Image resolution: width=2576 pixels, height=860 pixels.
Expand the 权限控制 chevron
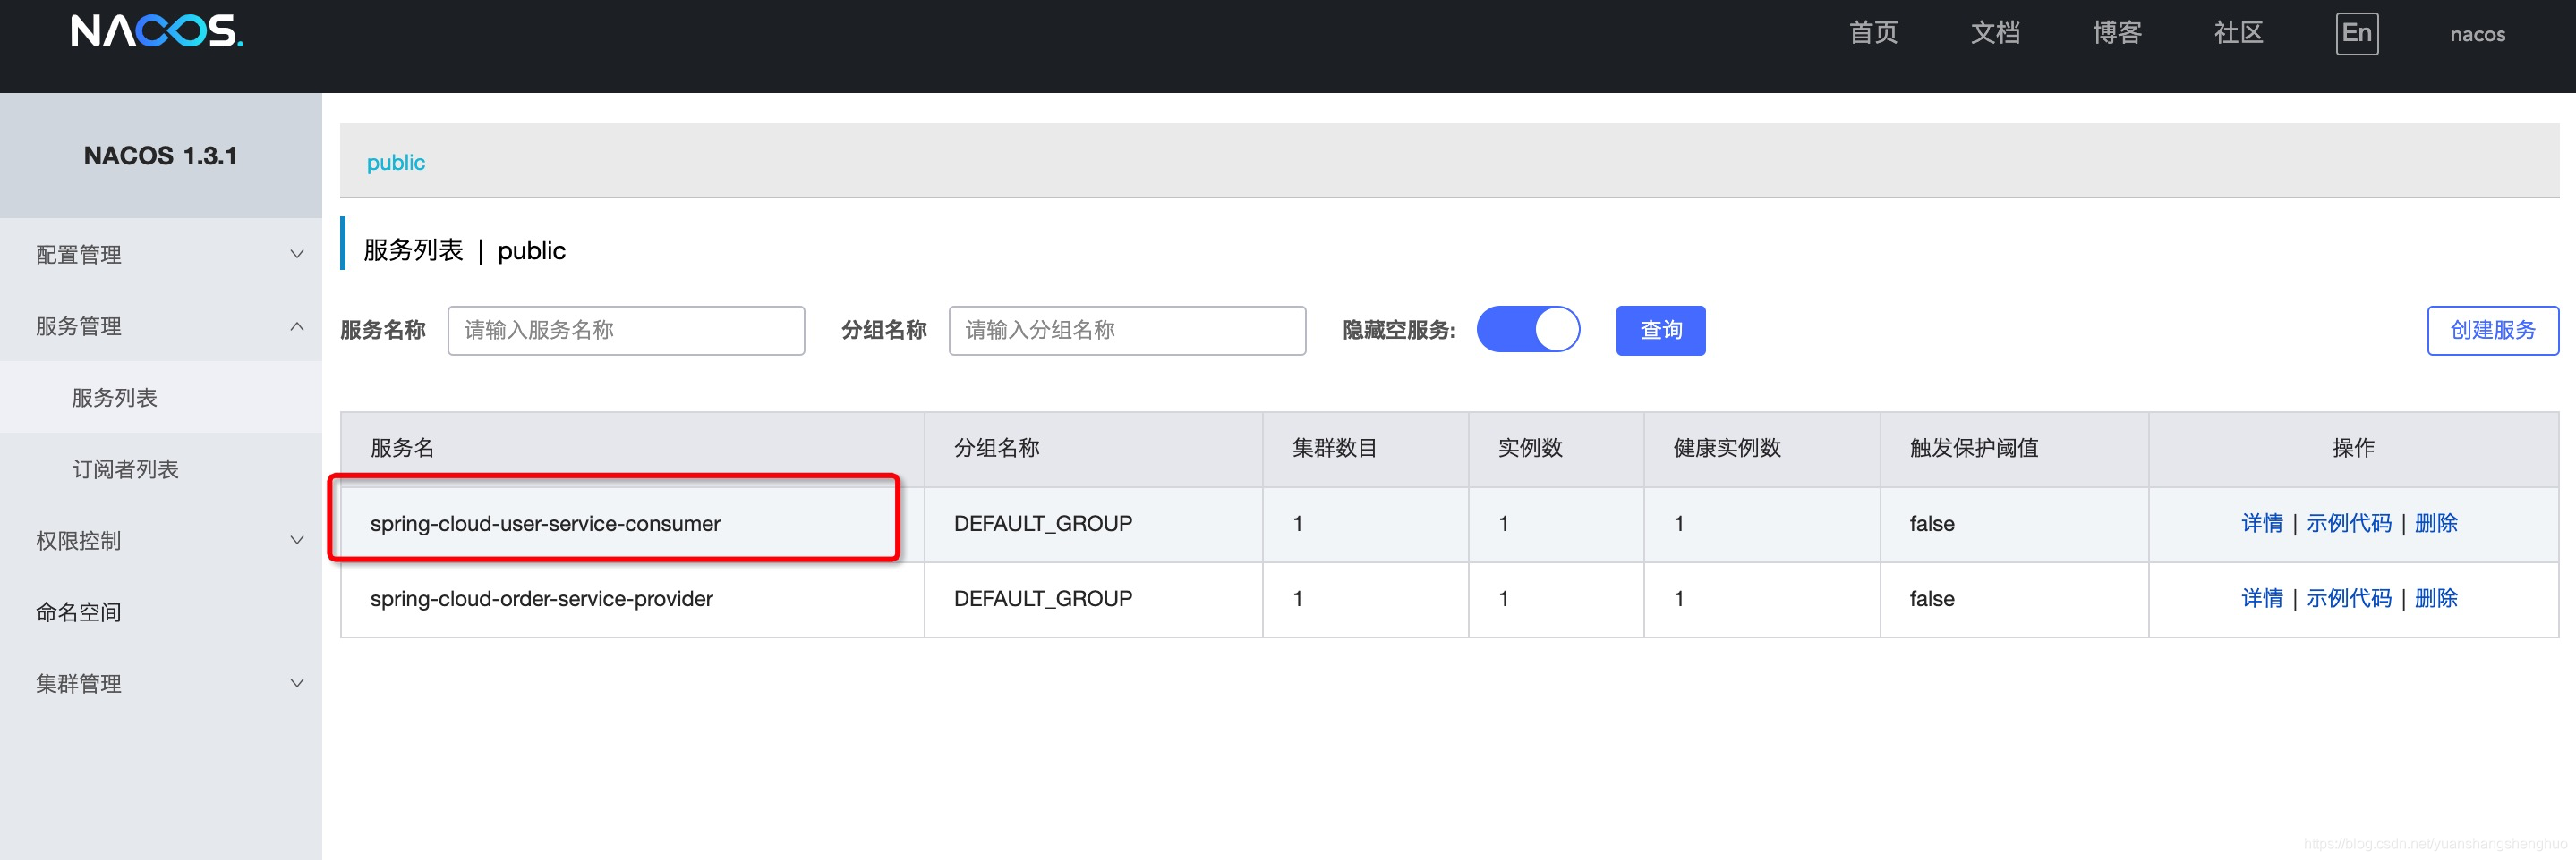297,540
